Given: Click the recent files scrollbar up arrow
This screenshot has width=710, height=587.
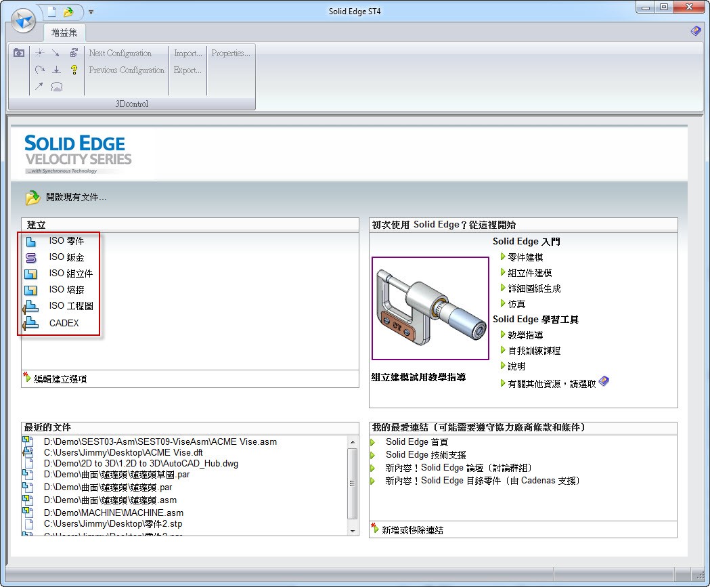Looking at the screenshot, I should click(352, 441).
